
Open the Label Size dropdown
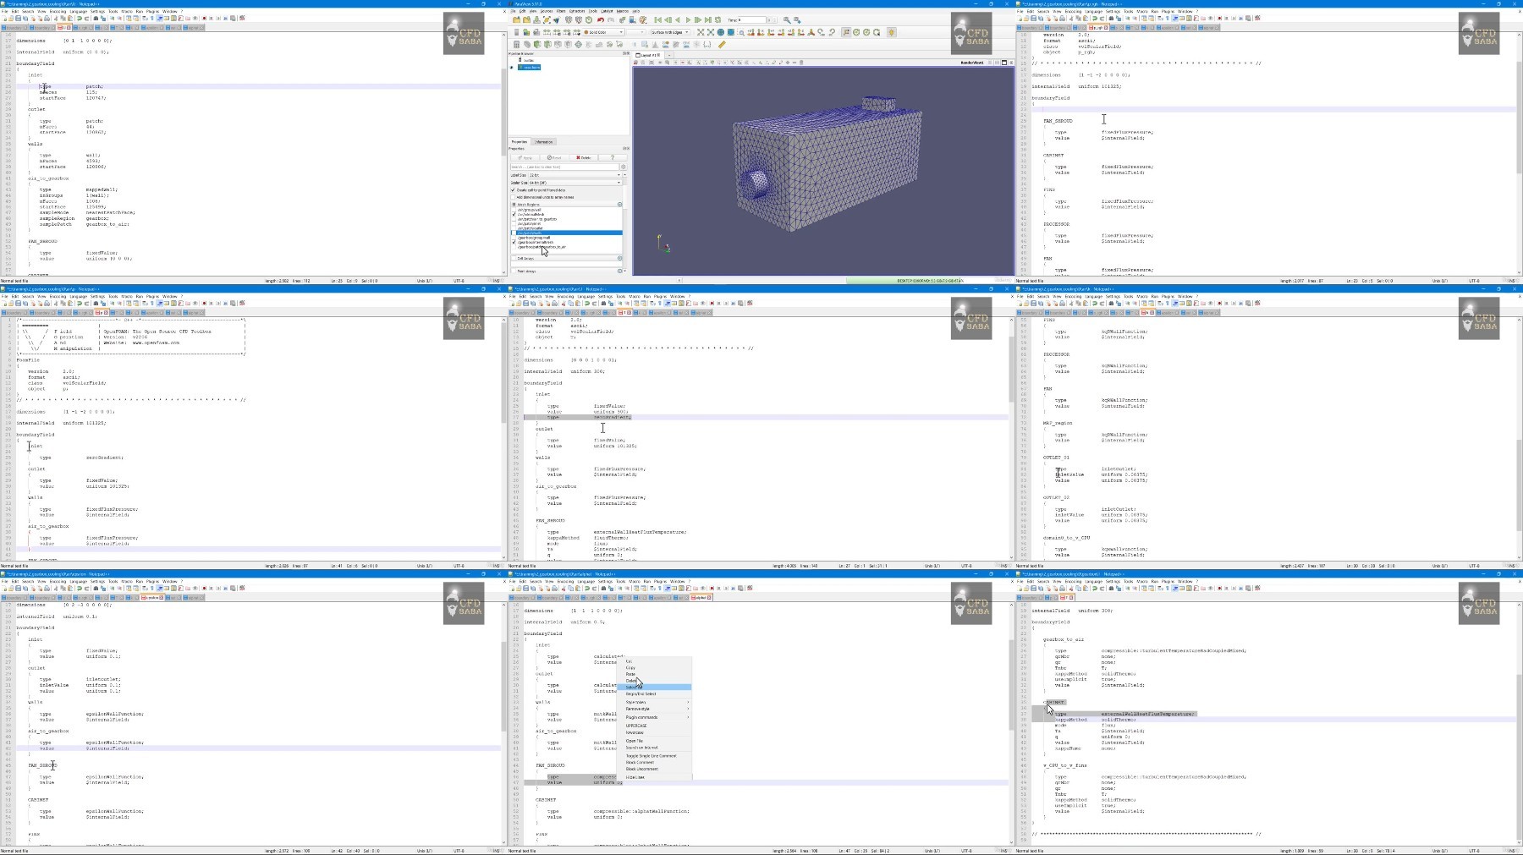click(x=575, y=175)
